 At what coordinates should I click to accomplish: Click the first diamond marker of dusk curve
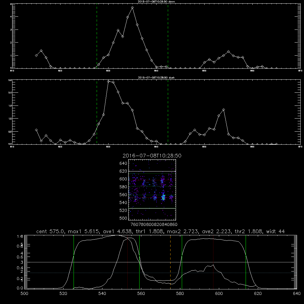tap(36, 130)
